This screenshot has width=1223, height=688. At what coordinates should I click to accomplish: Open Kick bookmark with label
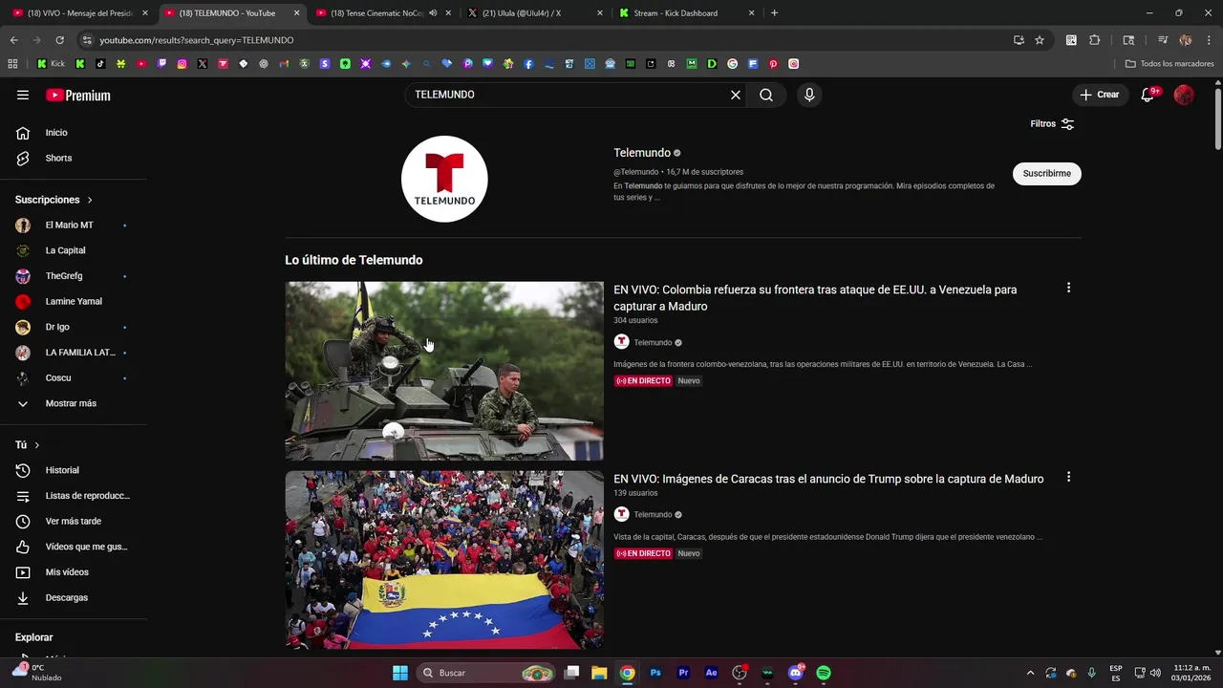tap(52, 64)
